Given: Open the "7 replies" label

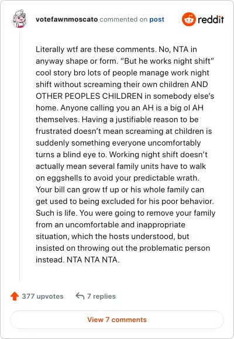Looking at the screenshot, I should 101,296.
